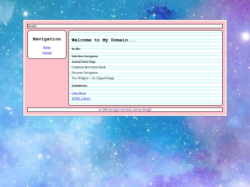Click the 'resources:' subheading
Viewport: 250px width, 187px height.
coord(80,86)
